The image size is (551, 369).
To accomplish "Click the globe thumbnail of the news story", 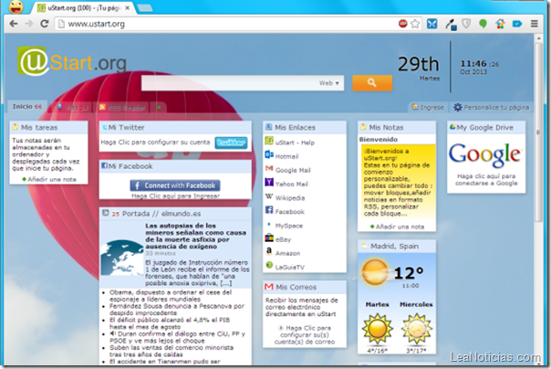I will pyautogui.click(x=122, y=258).
